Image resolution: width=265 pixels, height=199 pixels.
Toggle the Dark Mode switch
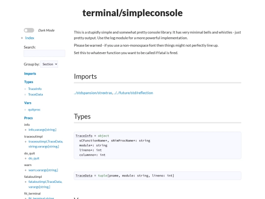[29, 30]
